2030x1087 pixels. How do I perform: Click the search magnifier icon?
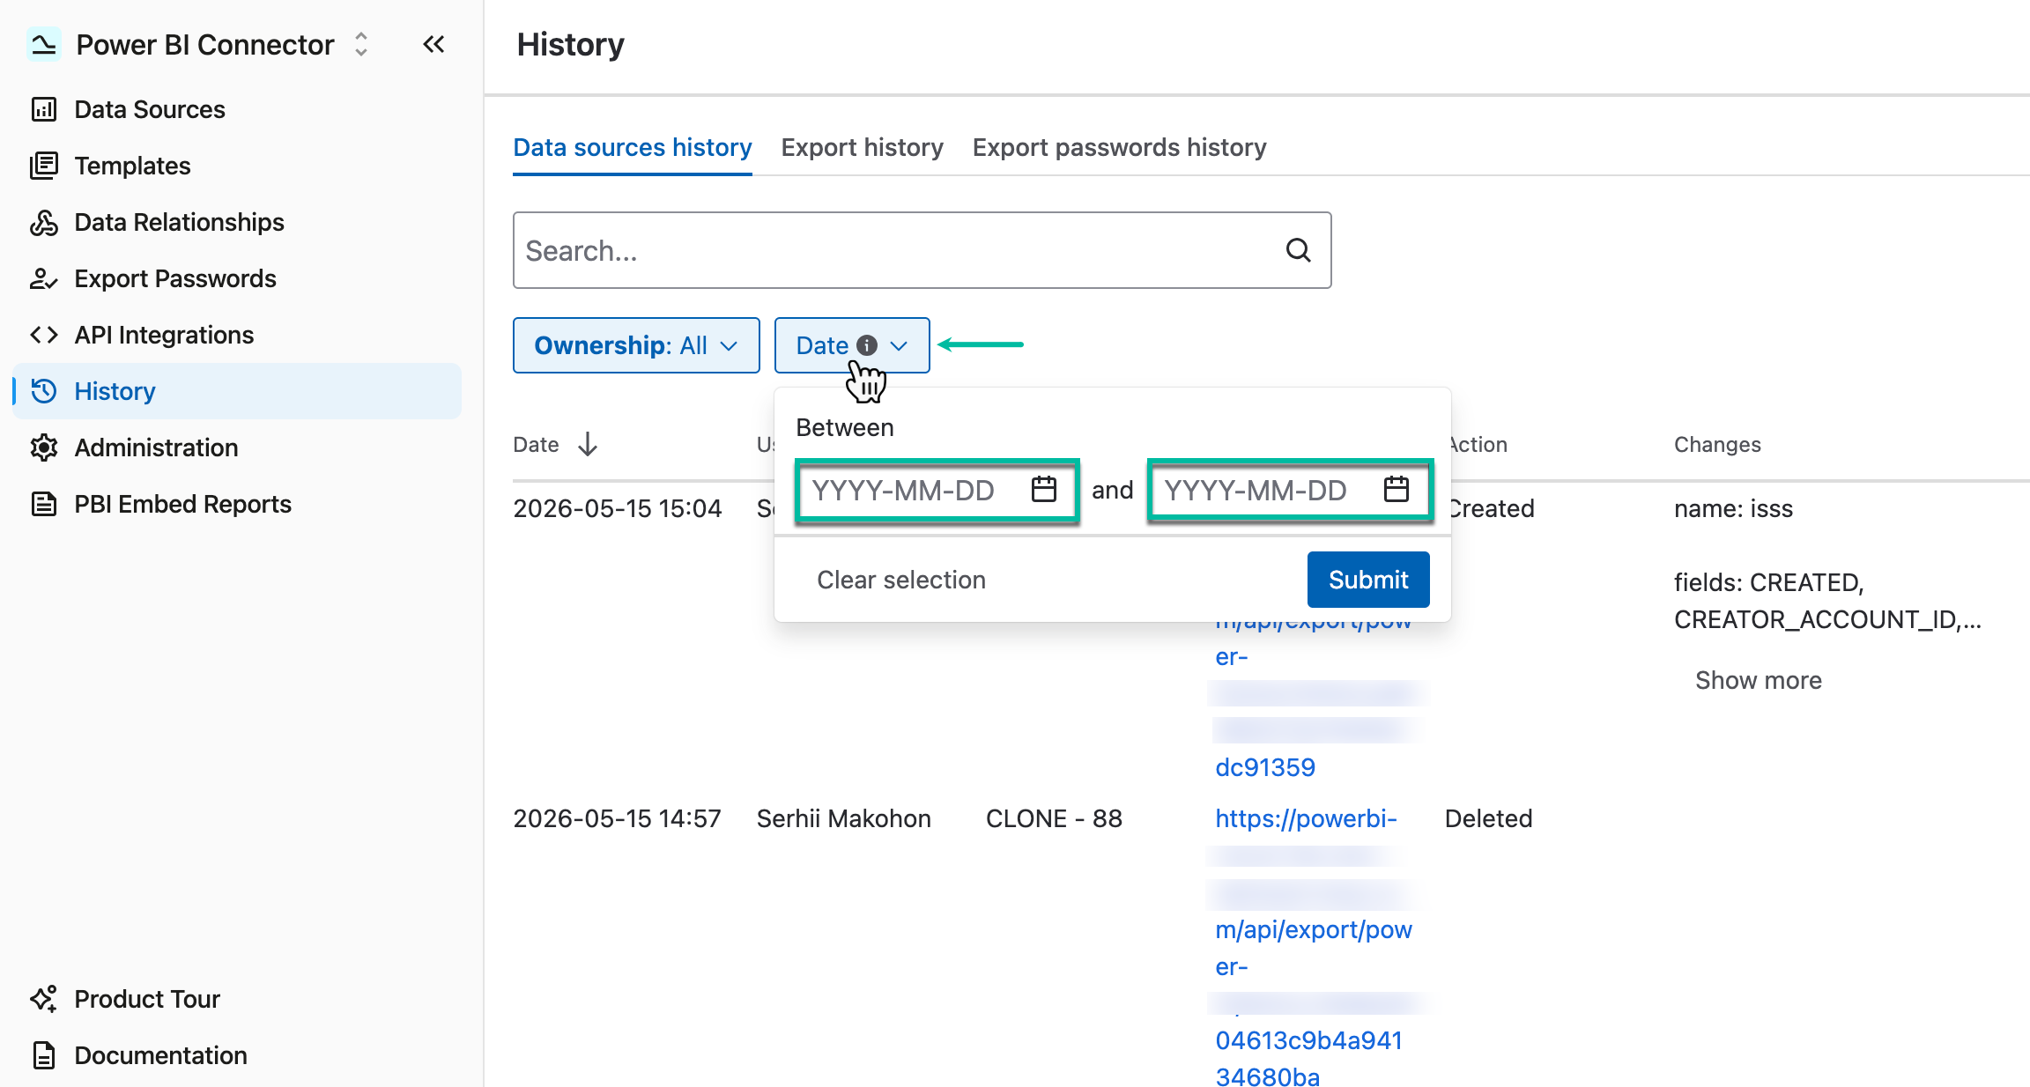(x=1298, y=250)
